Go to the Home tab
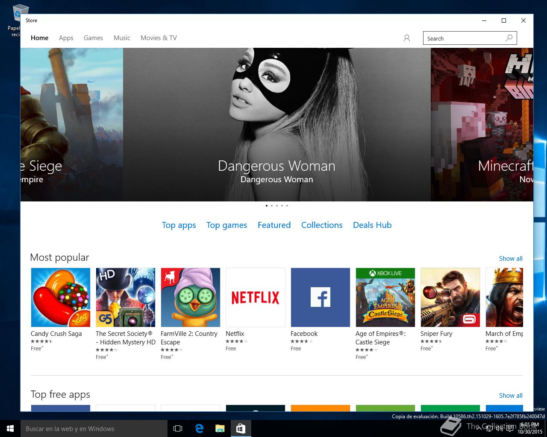 click(40, 38)
